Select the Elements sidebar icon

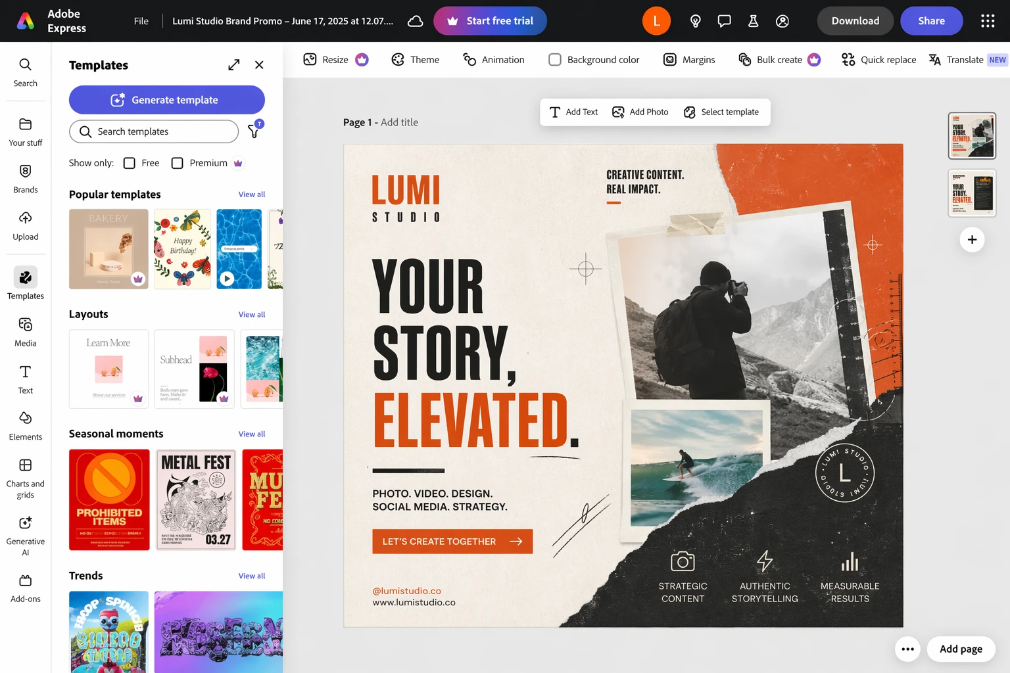pyautogui.click(x=25, y=425)
